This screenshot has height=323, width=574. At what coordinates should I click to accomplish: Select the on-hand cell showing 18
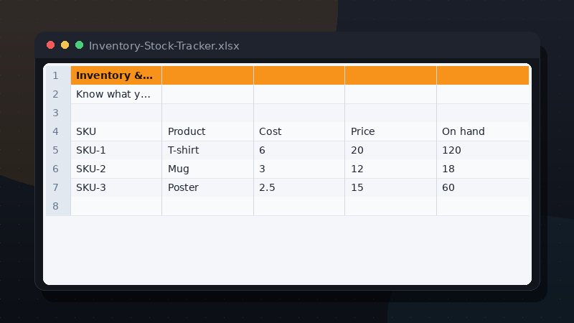click(483, 169)
